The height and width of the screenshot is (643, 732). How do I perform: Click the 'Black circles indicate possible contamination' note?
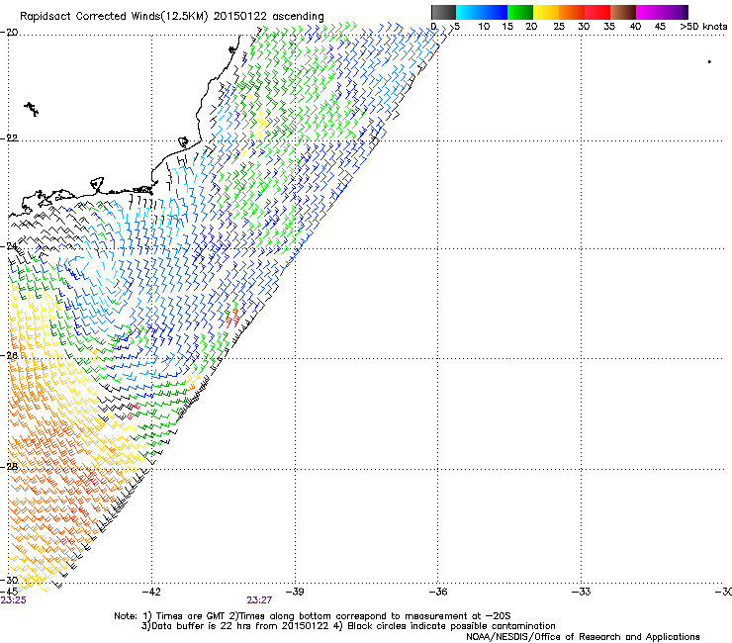pyautogui.click(x=451, y=626)
